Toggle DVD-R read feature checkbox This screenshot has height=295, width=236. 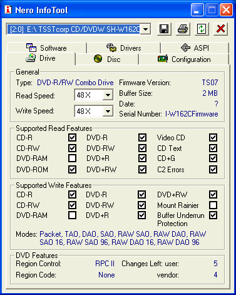[142, 138]
